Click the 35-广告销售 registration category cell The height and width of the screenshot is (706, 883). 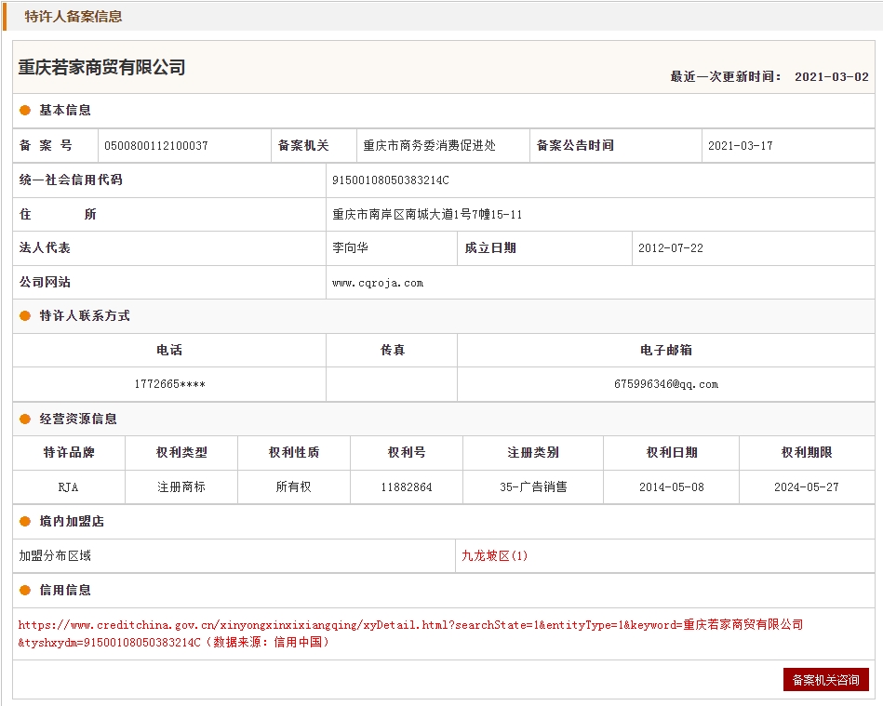(532, 487)
